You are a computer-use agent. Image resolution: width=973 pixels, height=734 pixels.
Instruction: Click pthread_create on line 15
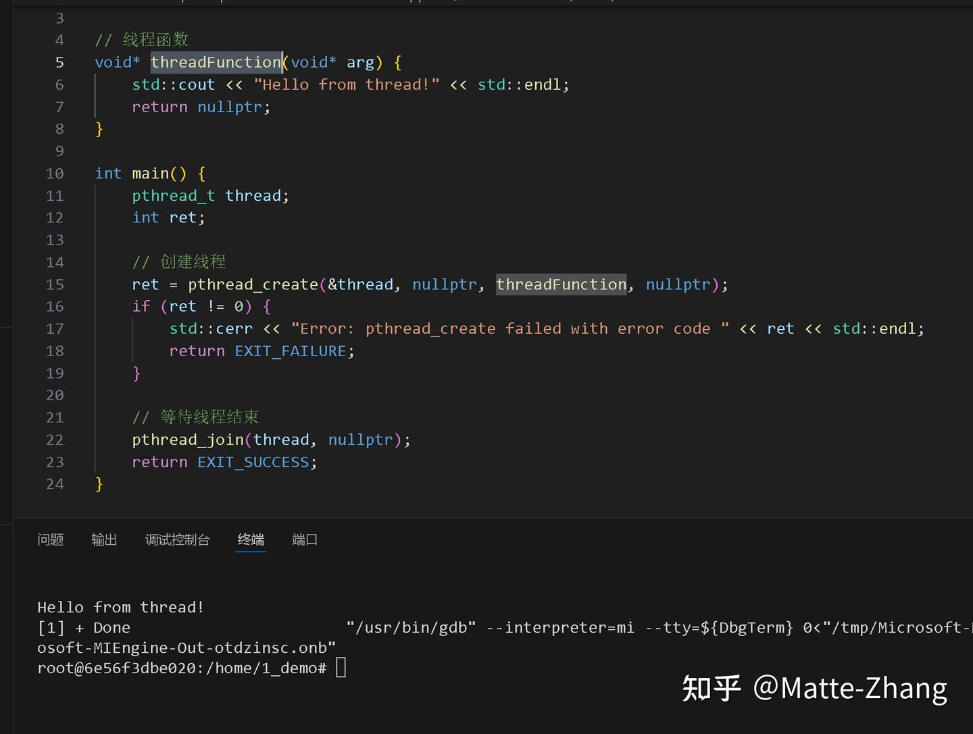(x=253, y=285)
